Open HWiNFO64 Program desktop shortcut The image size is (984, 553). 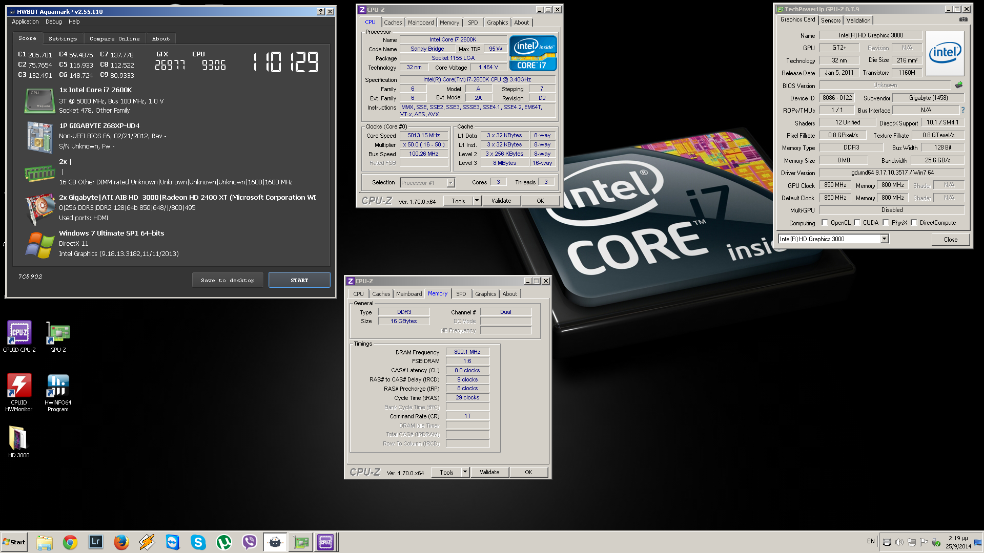click(x=58, y=392)
